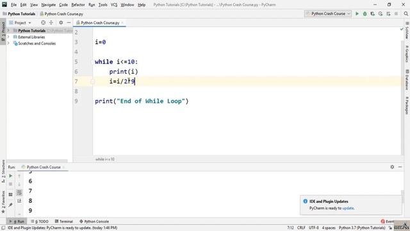410x231 pixels.
Task: Toggle the SciView right side tab
Action: (x=407, y=31)
